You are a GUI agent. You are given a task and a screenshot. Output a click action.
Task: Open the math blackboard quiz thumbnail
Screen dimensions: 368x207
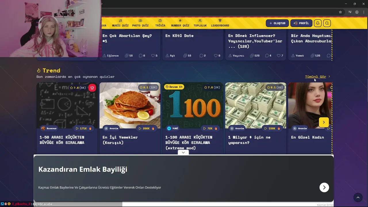tap(67, 106)
